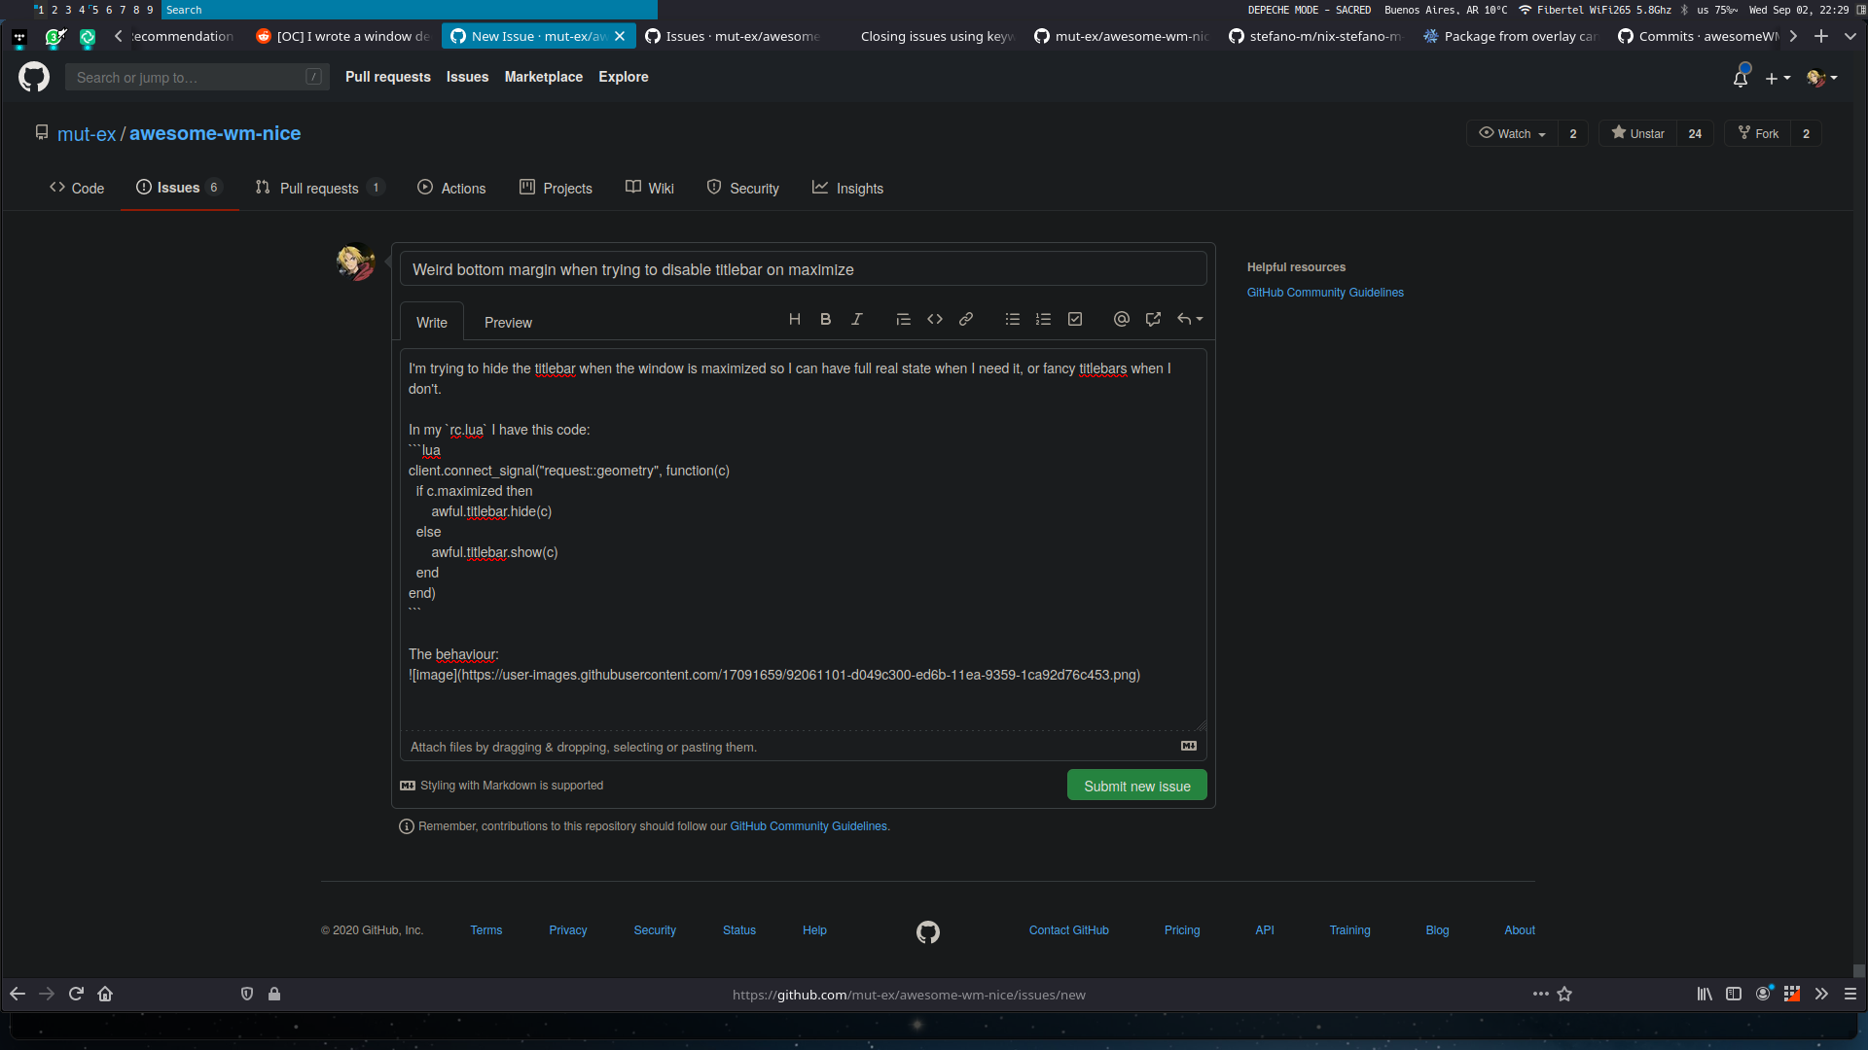Open global Pull requests in header
1868x1050 pixels.
click(x=388, y=77)
